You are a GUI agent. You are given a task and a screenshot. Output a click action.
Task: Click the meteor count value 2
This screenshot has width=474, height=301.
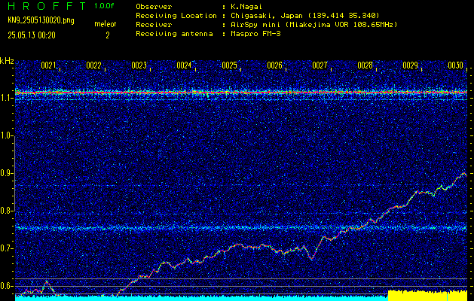pos(107,35)
